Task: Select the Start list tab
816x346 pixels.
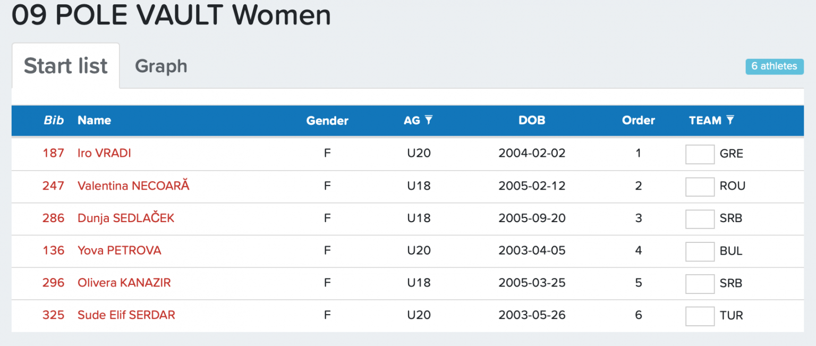Action: coord(66,66)
